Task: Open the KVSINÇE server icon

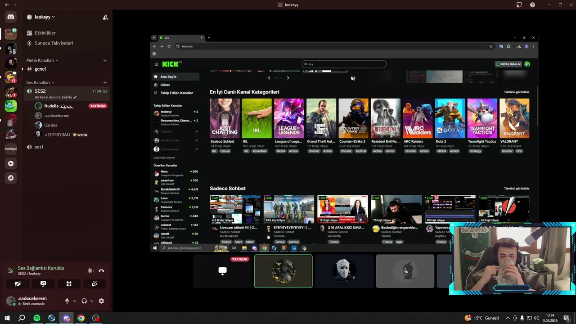Action: (x=11, y=149)
